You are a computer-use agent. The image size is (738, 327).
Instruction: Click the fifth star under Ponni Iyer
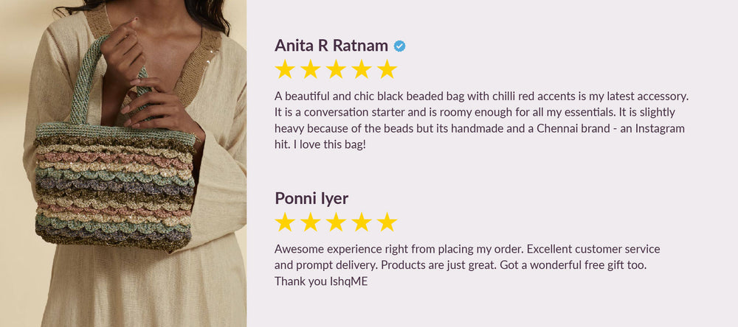tap(387, 222)
